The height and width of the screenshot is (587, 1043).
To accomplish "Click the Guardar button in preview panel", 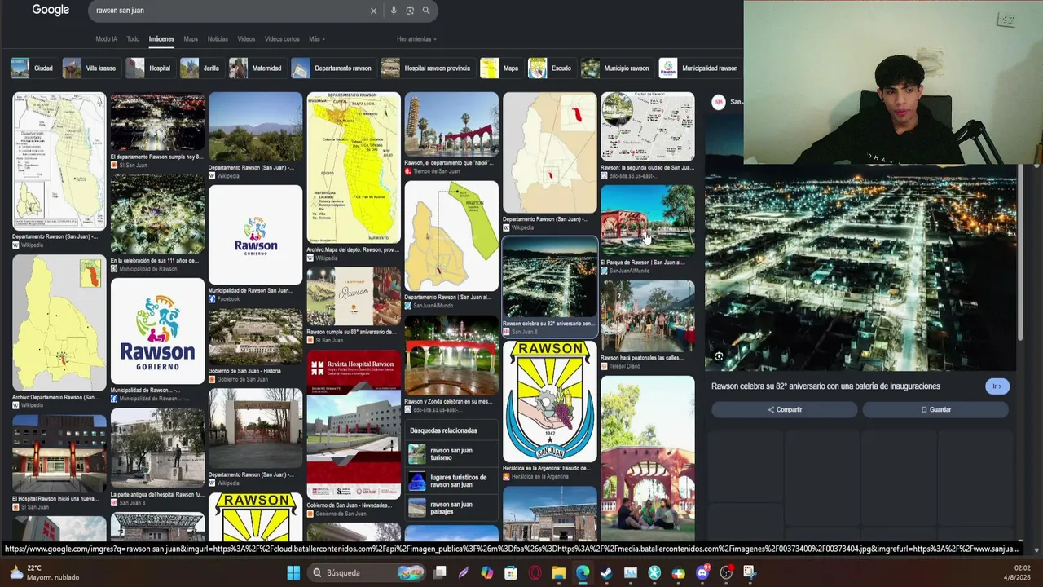I will point(935,409).
